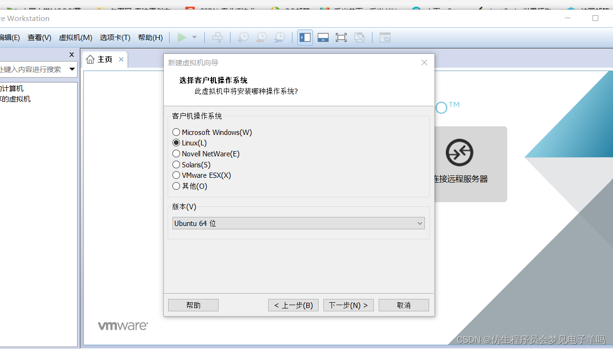Click the 下一步(N) > button
The height and width of the screenshot is (349, 613).
[x=349, y=305]
